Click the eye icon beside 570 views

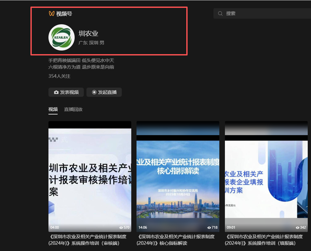121,227
